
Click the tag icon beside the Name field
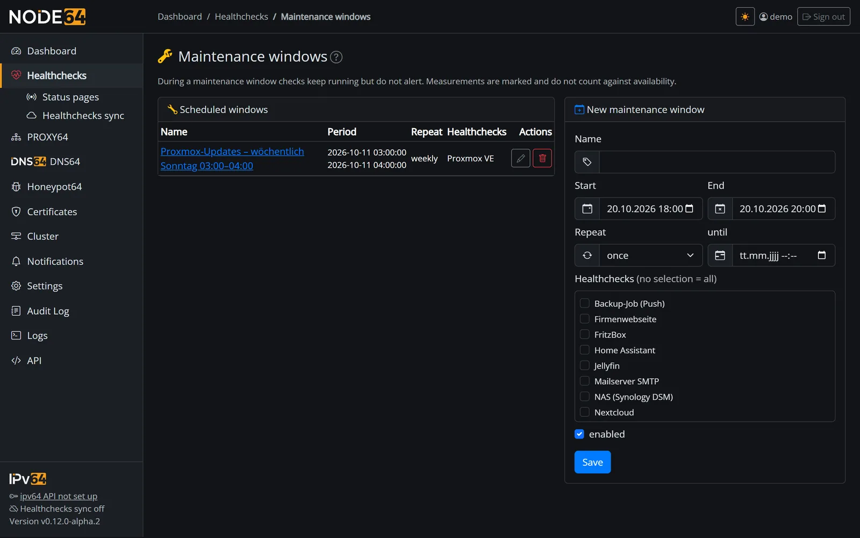pyautogui.click(x=587, y=162)
